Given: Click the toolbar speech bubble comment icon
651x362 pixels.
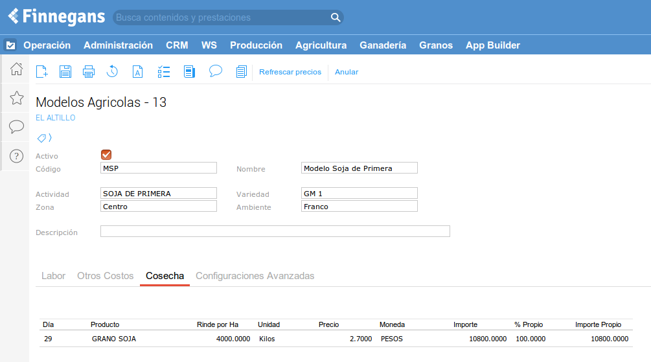Looking at the screenshot, I should pyautogui.click(x=216, y=71).
